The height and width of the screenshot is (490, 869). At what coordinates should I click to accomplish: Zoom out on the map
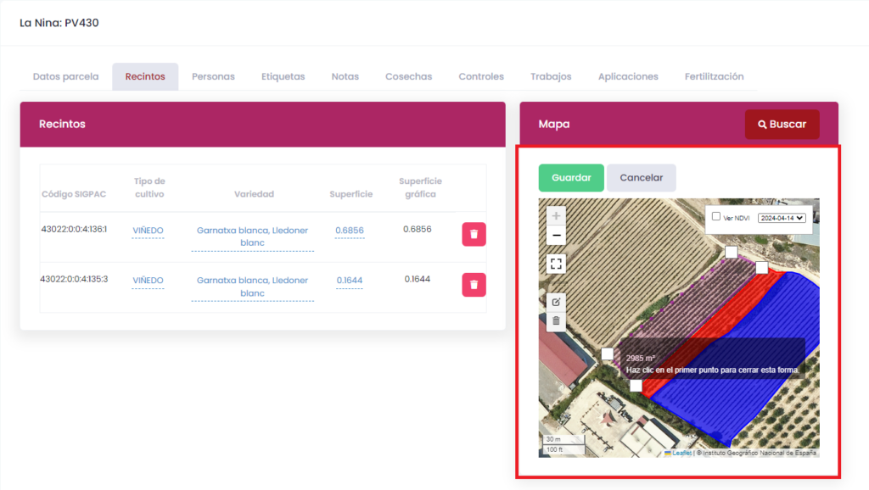point(556,236)
